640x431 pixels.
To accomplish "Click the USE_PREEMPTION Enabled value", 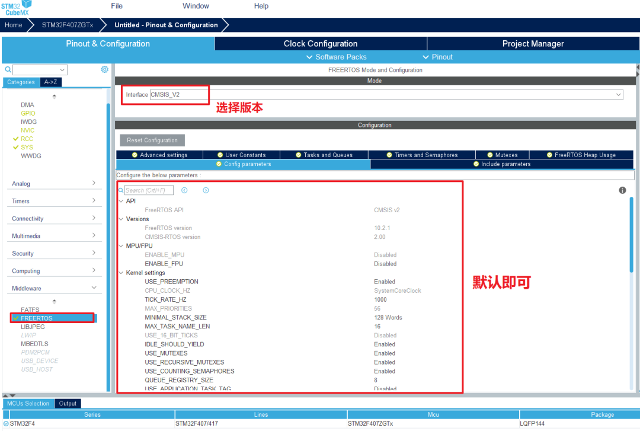I will pyautogui.click(x=385, y=282).
